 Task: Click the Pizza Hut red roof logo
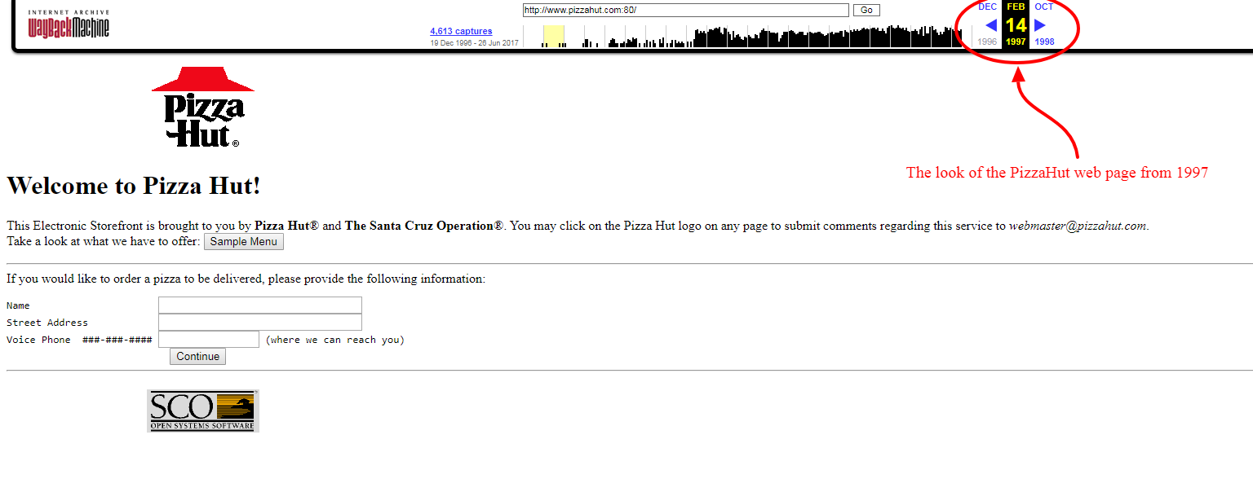[203, 107]
